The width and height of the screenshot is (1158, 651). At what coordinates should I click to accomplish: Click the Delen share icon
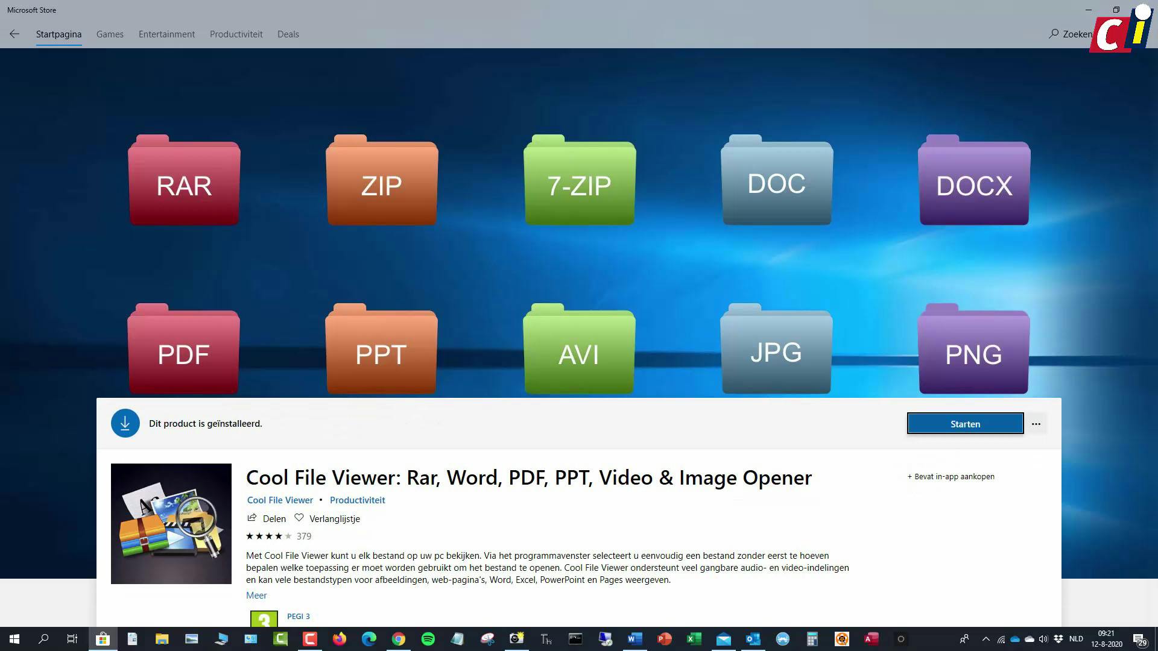252,518
